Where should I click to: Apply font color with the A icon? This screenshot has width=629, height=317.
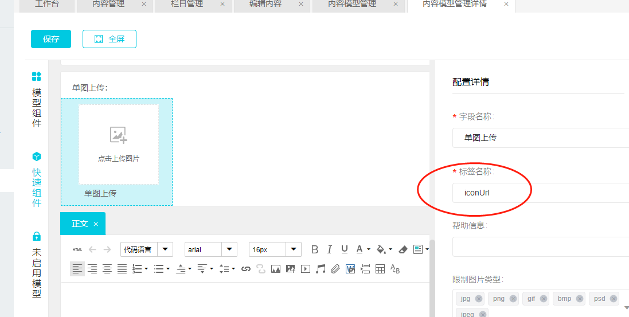coord(360,249)
